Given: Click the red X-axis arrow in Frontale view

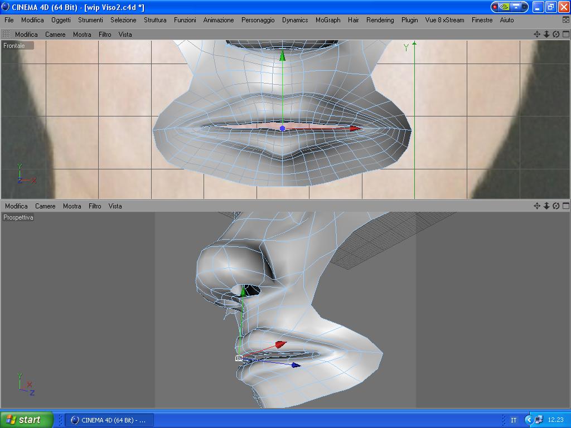Looking at the screenshot, I should click(x=355, y=128).
